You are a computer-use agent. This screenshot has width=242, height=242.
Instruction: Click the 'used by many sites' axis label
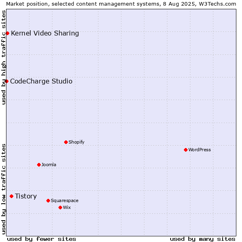point(202,239)
